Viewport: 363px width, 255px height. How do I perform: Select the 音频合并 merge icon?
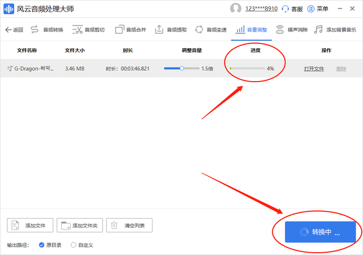click(120, 29)
